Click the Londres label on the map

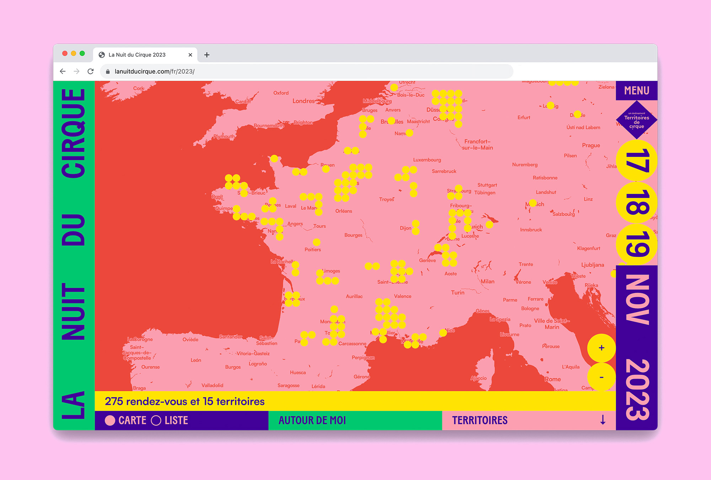304,101
